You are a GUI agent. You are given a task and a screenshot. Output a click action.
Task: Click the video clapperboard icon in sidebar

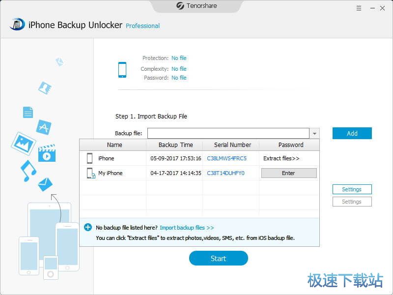47,153
